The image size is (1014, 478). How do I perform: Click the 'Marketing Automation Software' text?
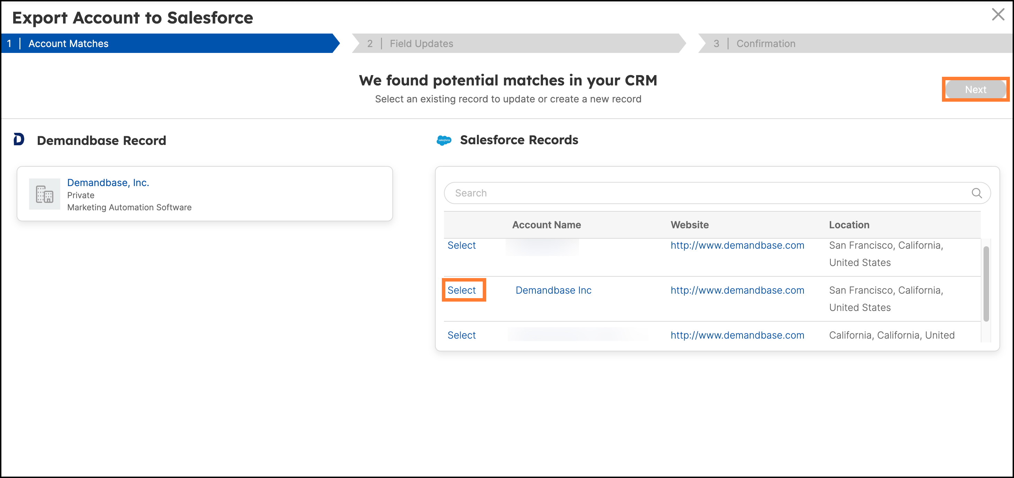pyautogui.click(x=129, y=207)
